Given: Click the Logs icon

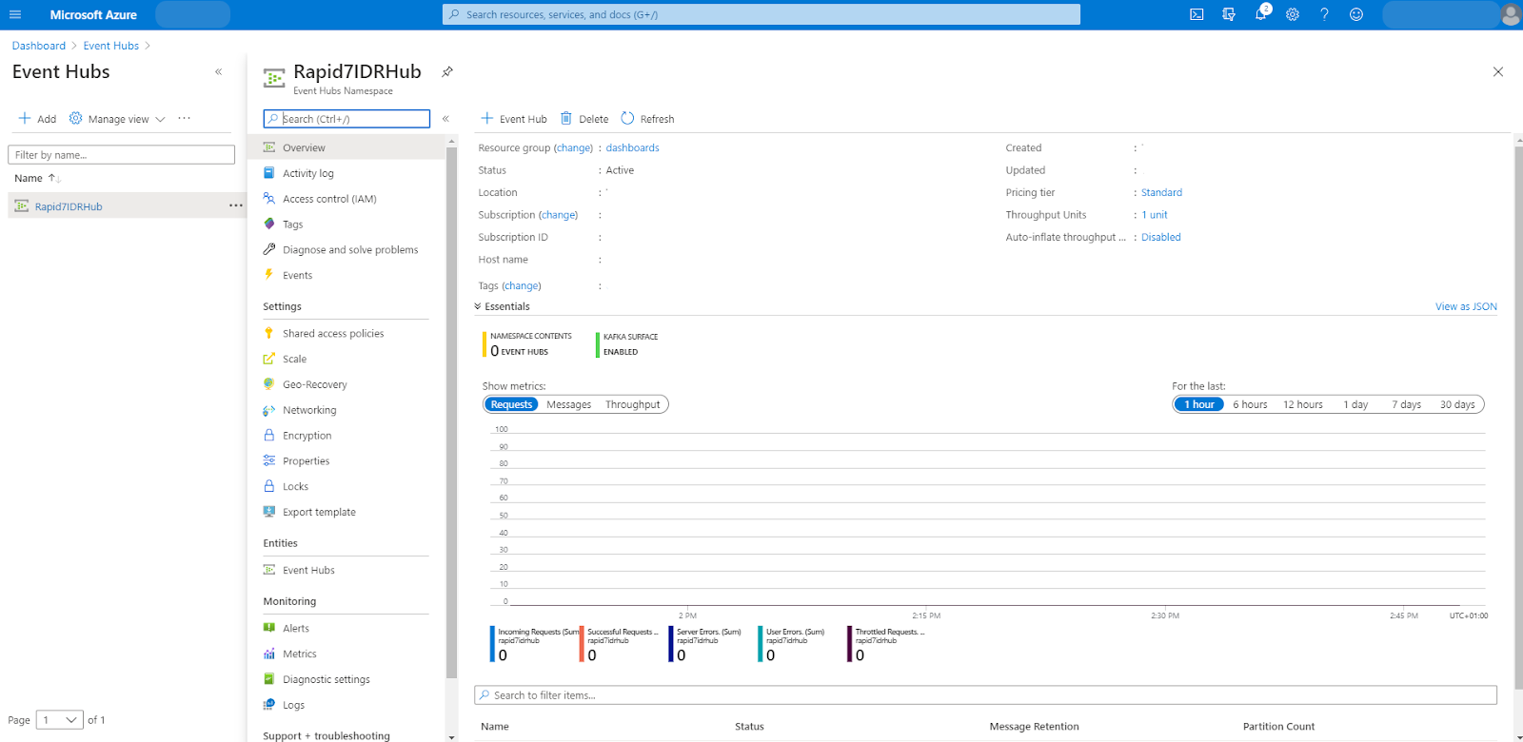Looking at the screenshot, I should tap(269, 704).
